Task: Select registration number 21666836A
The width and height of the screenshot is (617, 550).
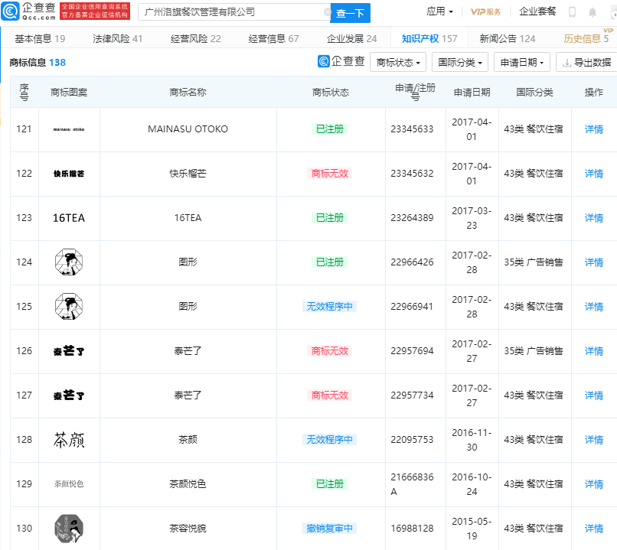Action: coord(412,484)
